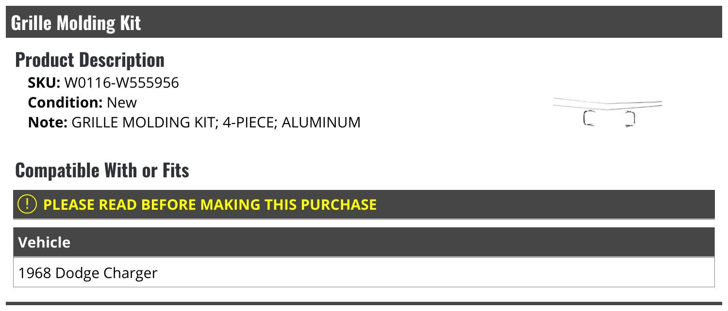Screen dimensions: 728x311
Task: Click the Grille Molding Kit title bar
Action: pyautogui.click(x=364, y=22)
